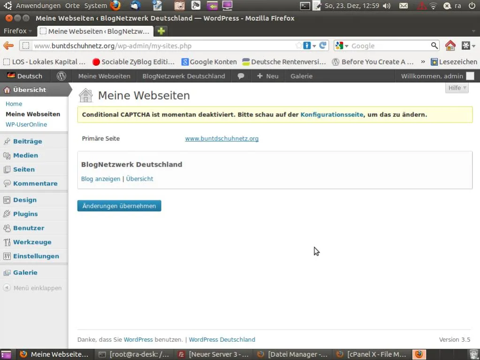The image size is (480, 360).
Task: Open the Konfigurationsseite link
Action: 332,115
